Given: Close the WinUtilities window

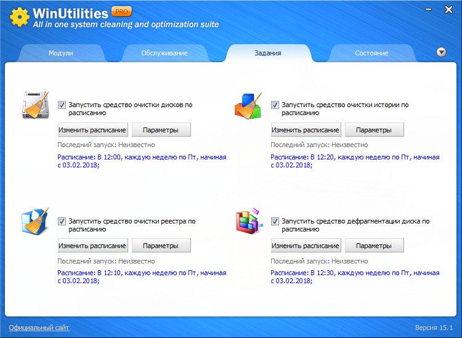Looking at the screenshot, I should tap(448, 10).
